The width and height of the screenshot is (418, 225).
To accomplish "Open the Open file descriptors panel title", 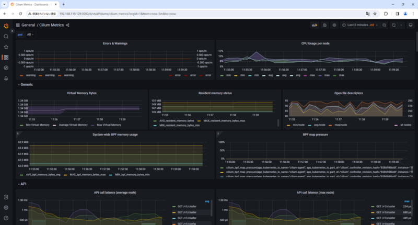I will point(349,93).
